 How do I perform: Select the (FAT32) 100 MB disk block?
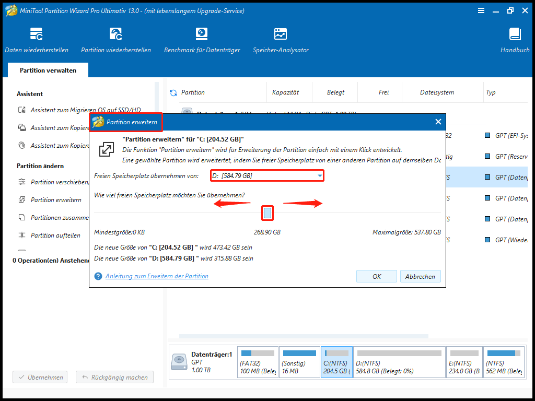tap(258, 362)
